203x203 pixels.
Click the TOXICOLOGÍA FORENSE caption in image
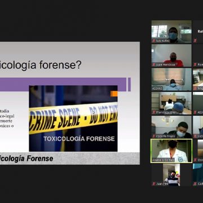(x=79, y=139)
